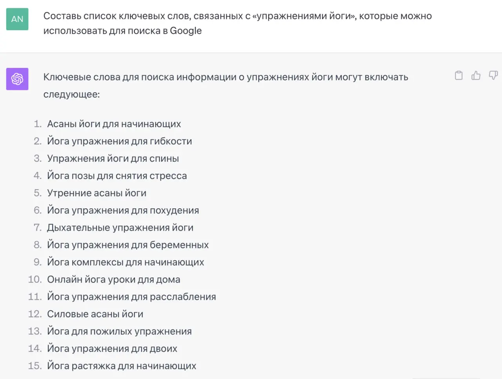Select list item 'Йога для пожилых упражнения'

click(x=120, y=331)
